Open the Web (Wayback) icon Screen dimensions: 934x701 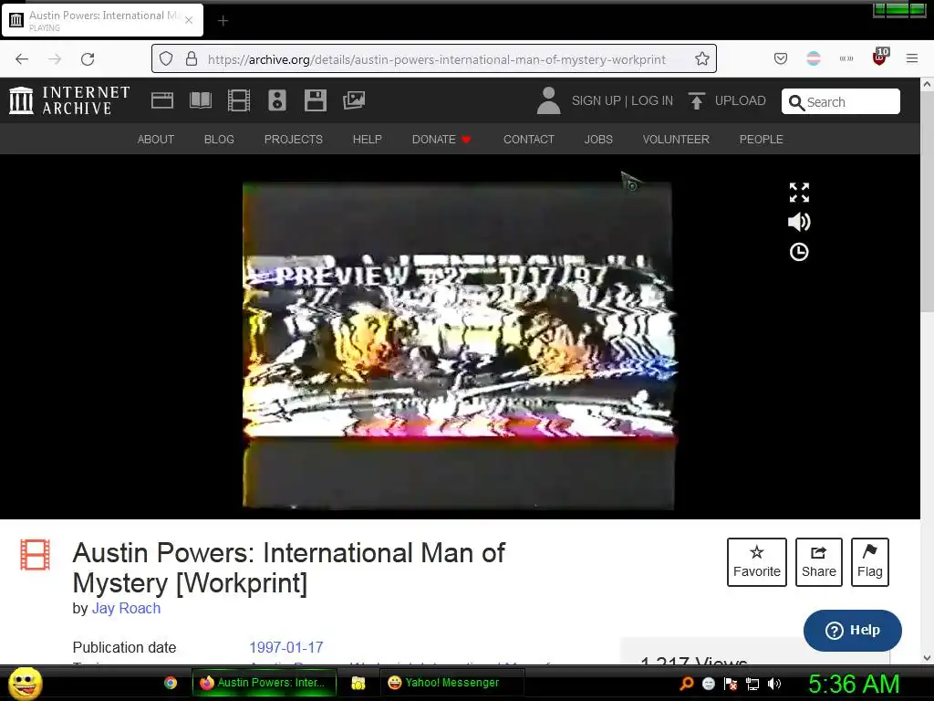162,100
